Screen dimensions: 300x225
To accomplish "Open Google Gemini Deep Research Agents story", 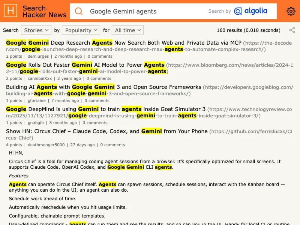I will click(124, 43).
